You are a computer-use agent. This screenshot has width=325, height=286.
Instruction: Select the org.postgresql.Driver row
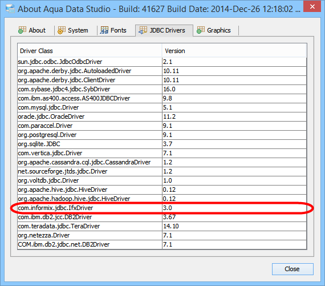(162, 135)
